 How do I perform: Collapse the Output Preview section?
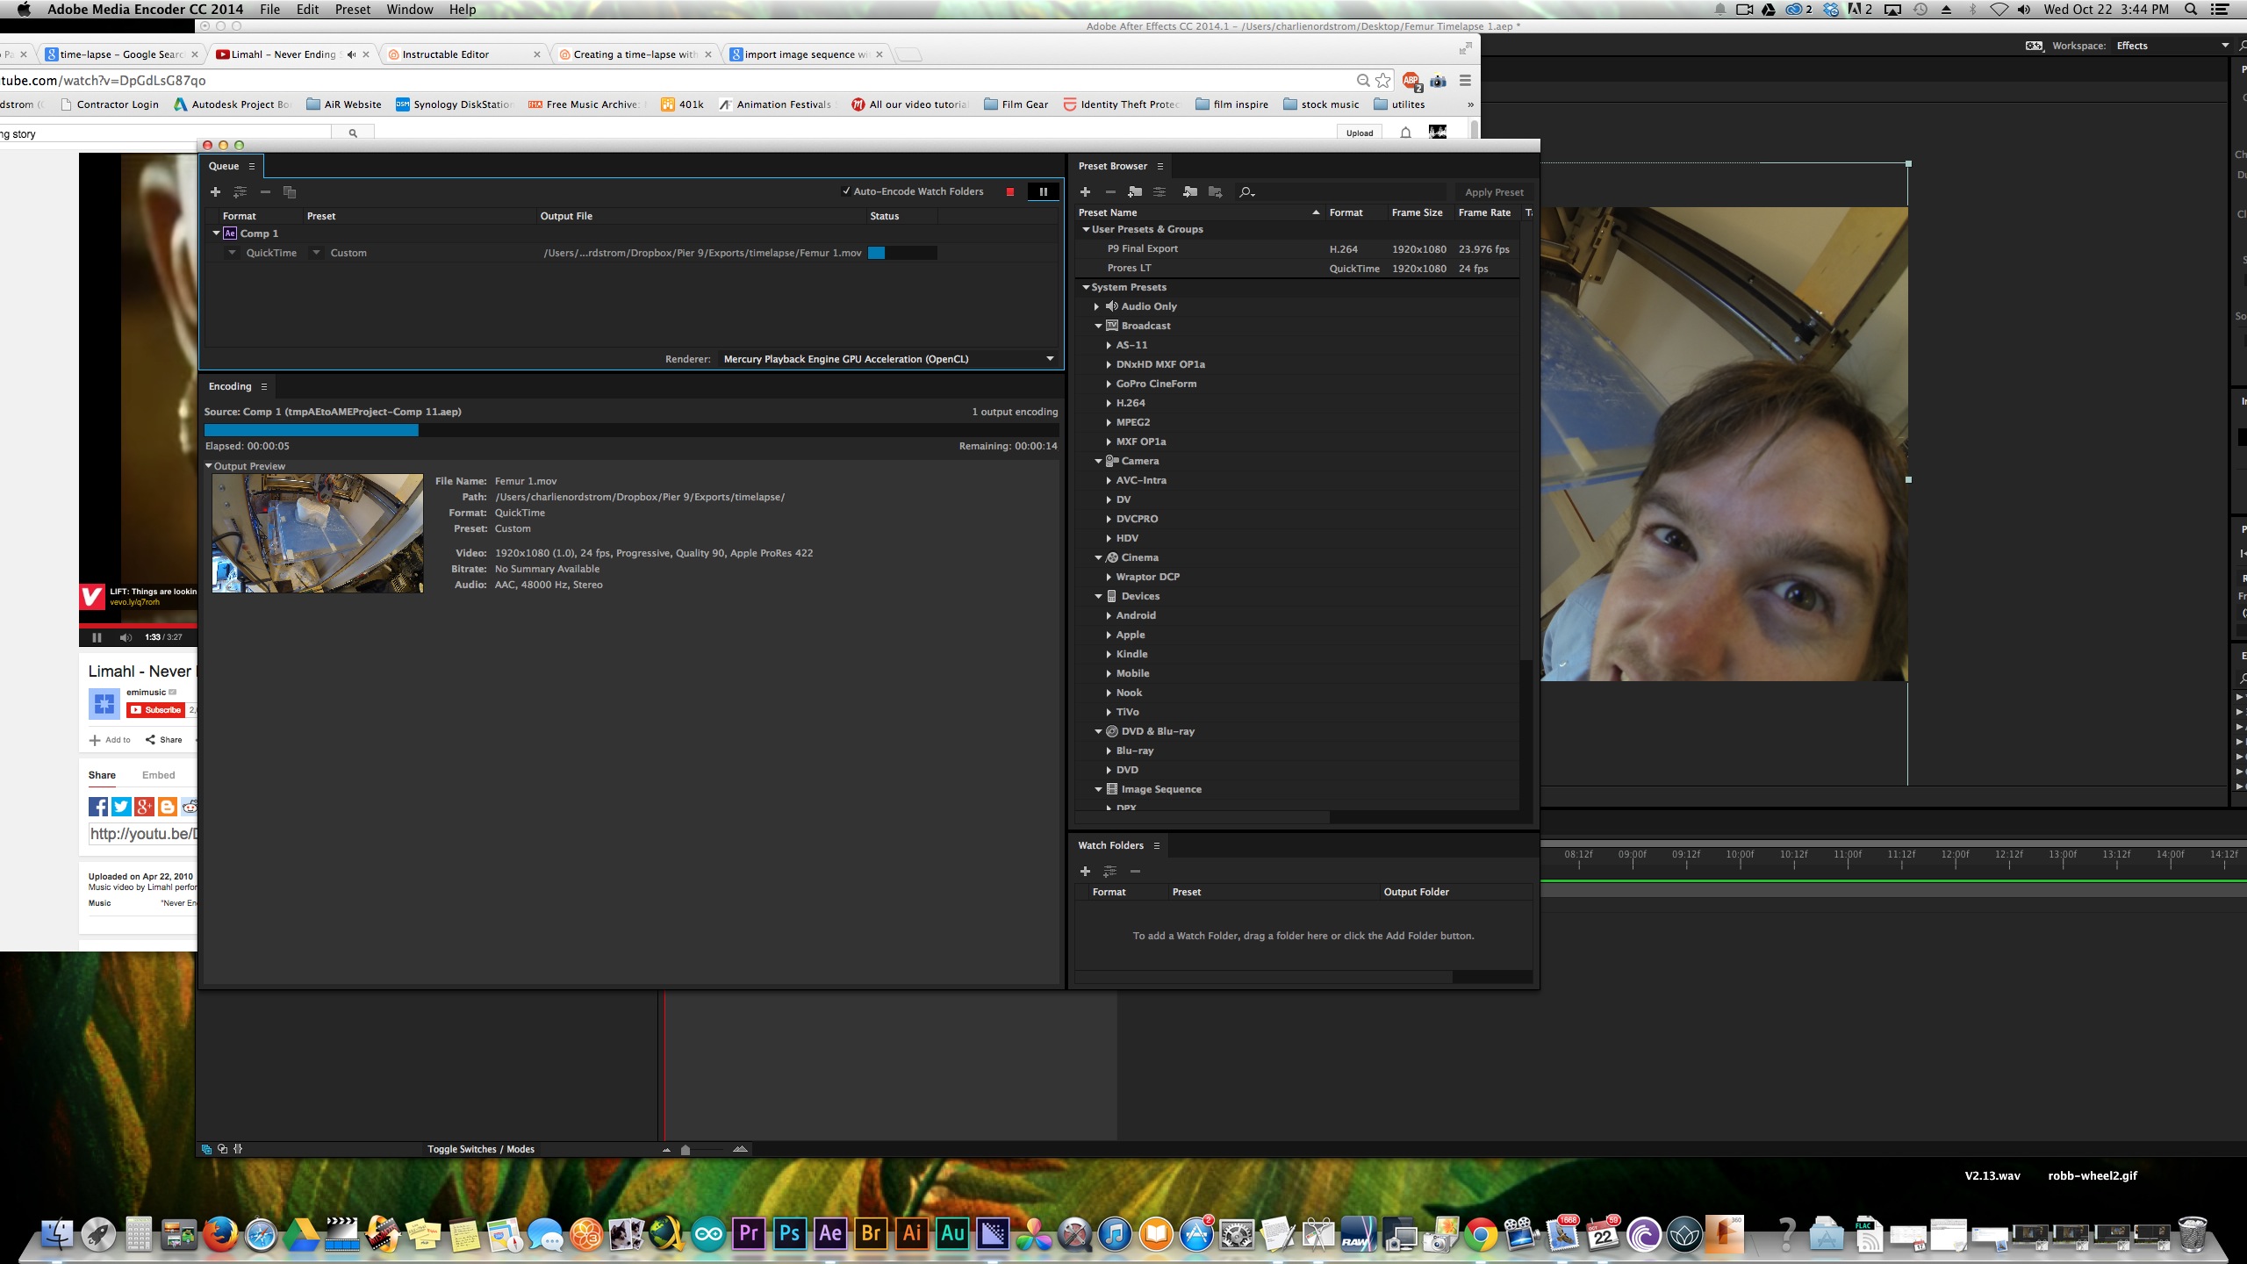click(209, 466)
